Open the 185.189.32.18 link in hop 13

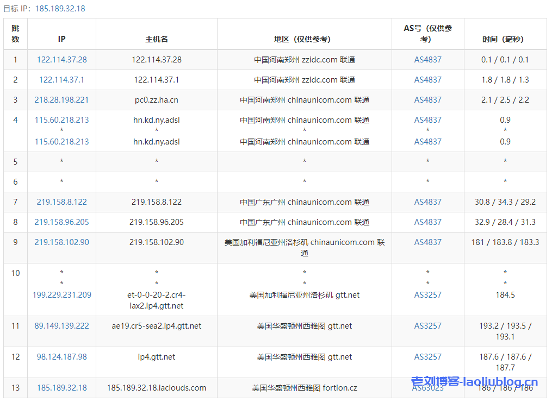pyautogui.click(x=61, y=388)
